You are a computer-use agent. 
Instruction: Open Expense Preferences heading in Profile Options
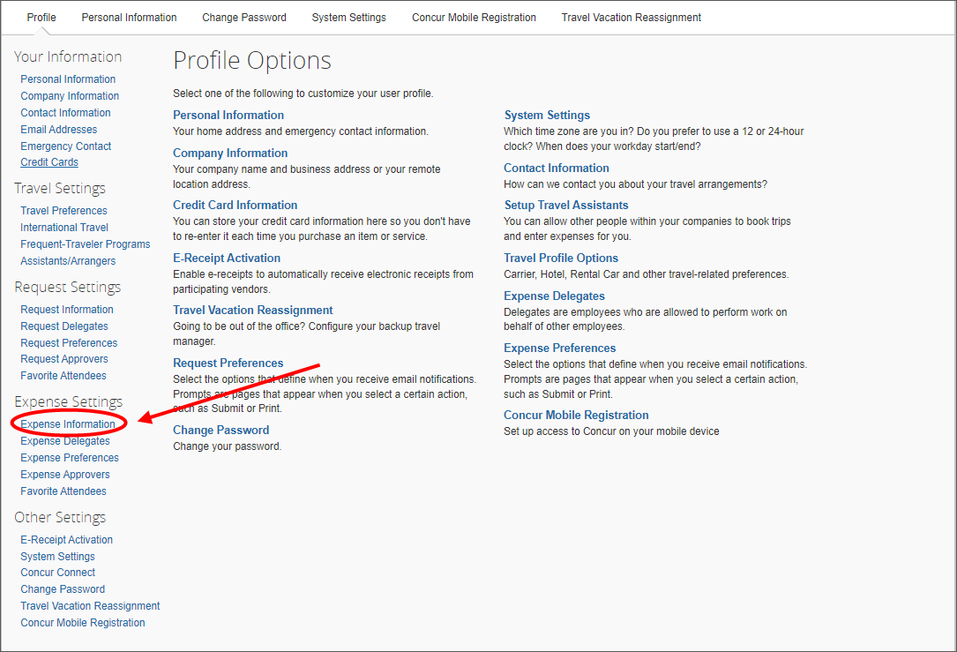(560, 348)
